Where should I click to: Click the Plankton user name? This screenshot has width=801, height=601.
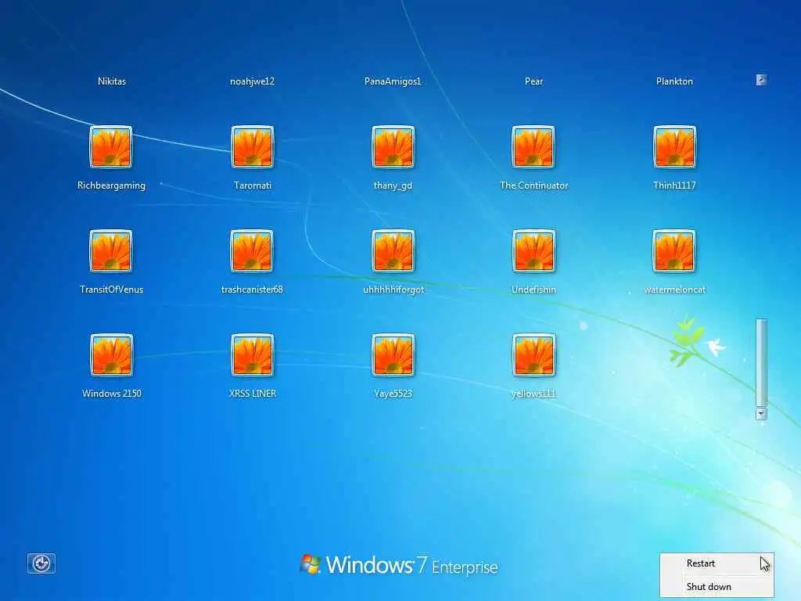point(674,81)
